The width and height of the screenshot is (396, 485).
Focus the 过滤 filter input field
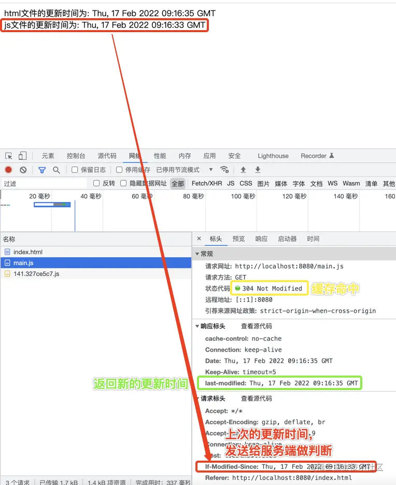[x=45, y=184]
